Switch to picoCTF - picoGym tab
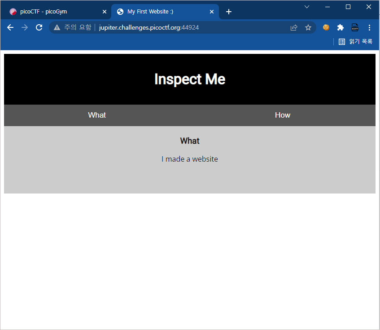Screen dimensions: 380x330 click(x=56, y=12)
